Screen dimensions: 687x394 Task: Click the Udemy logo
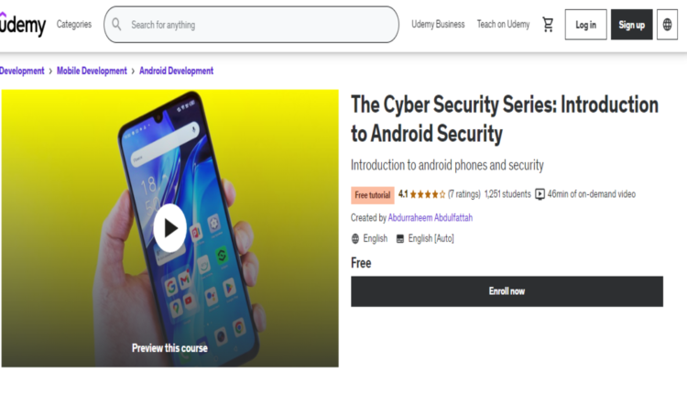coord(23,25)
